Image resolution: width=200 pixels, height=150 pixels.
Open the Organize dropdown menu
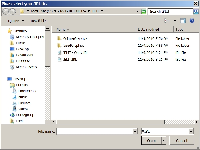pos(15,21)
